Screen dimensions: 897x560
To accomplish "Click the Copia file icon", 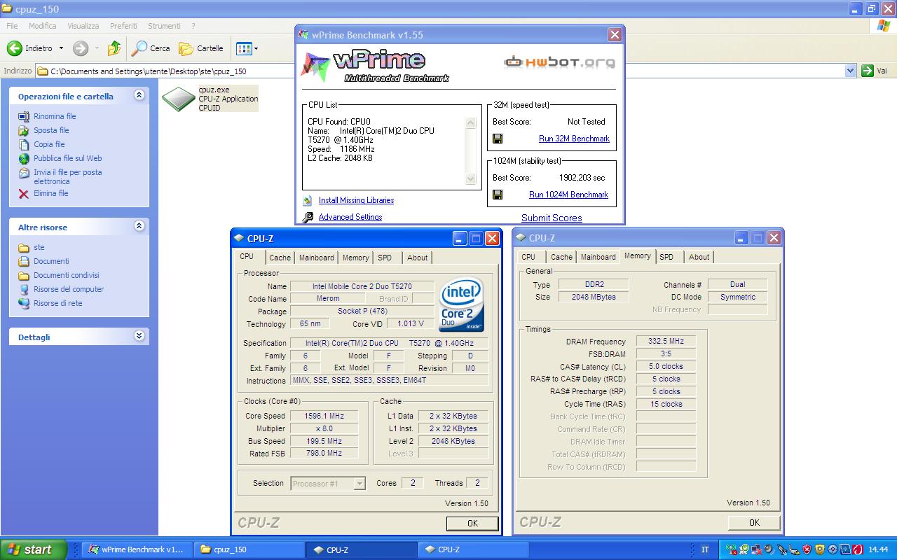I will [24, 144].
